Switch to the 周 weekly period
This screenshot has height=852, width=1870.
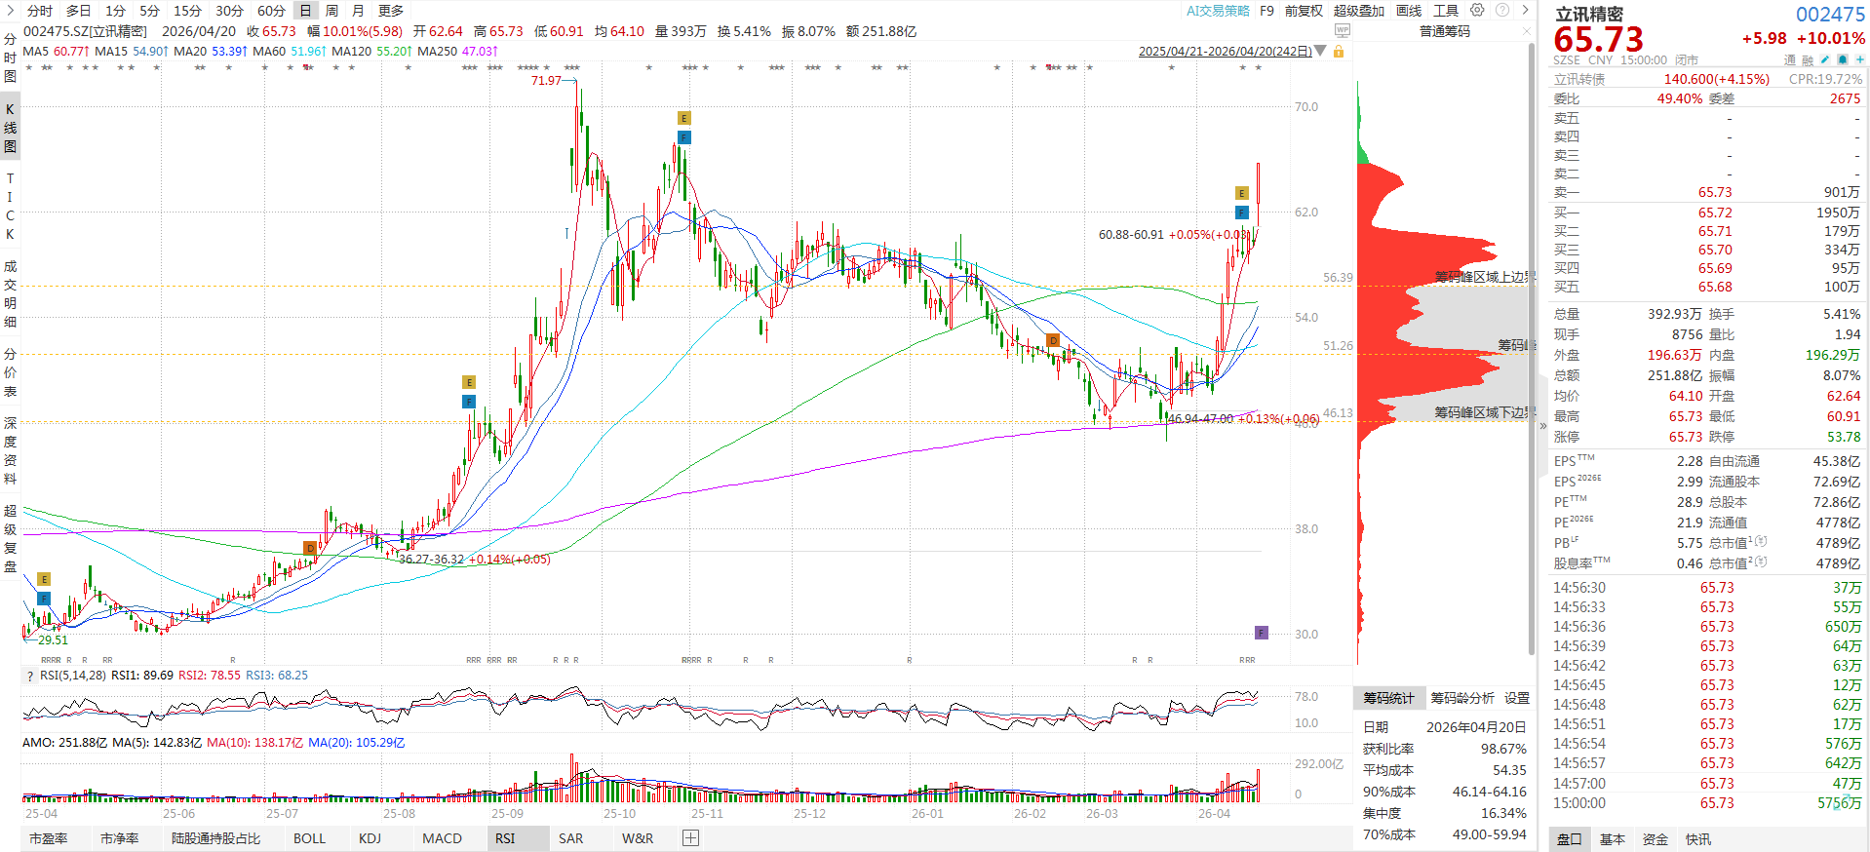pos(331,11)
